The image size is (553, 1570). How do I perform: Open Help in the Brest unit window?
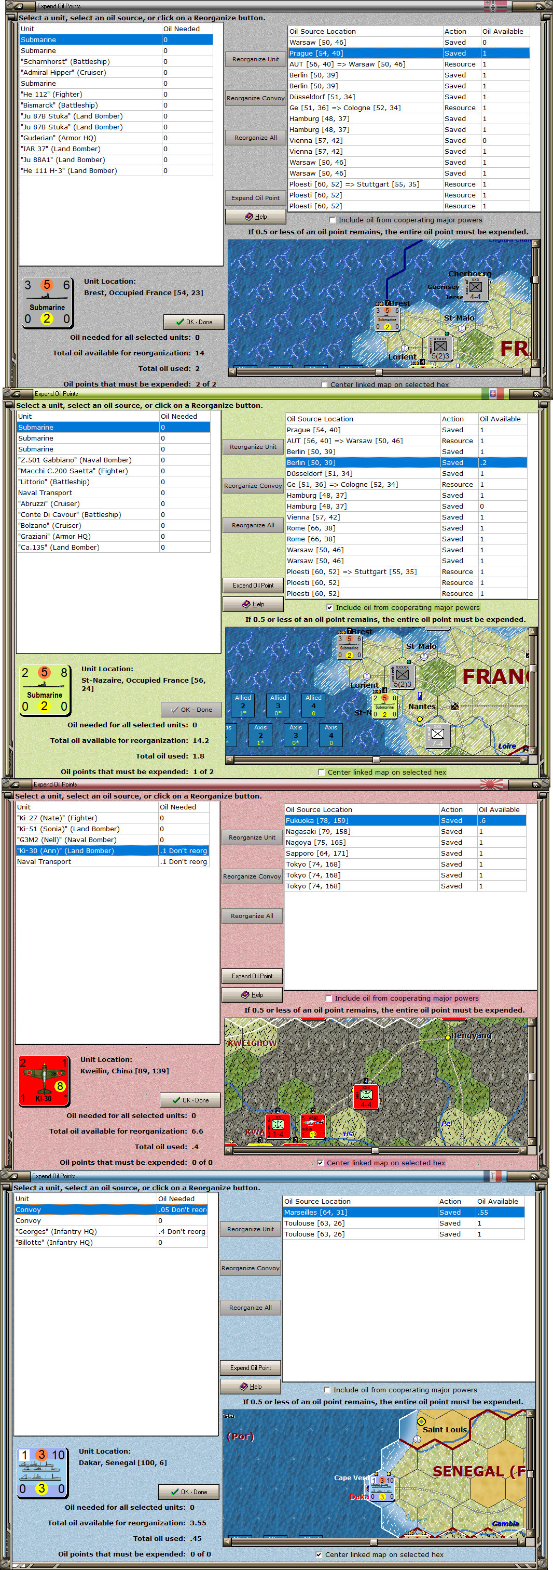(256, 216)
